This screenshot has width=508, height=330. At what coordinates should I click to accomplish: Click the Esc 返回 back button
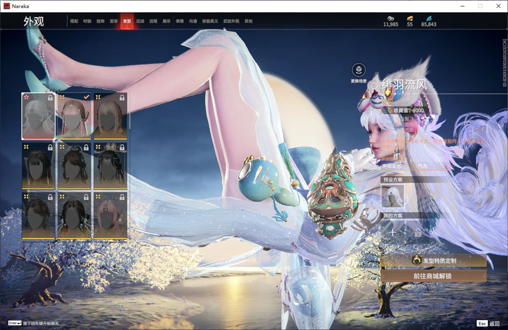(x=488, y=323)
